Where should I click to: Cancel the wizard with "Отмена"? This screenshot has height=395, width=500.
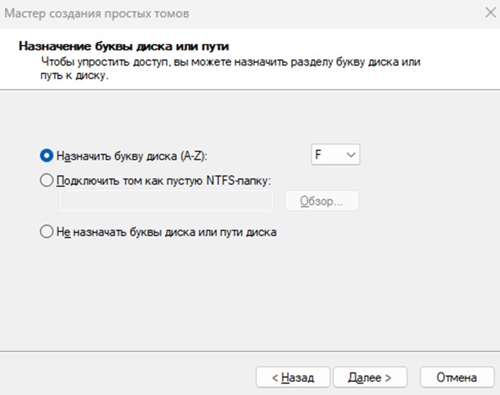(457, 377)
